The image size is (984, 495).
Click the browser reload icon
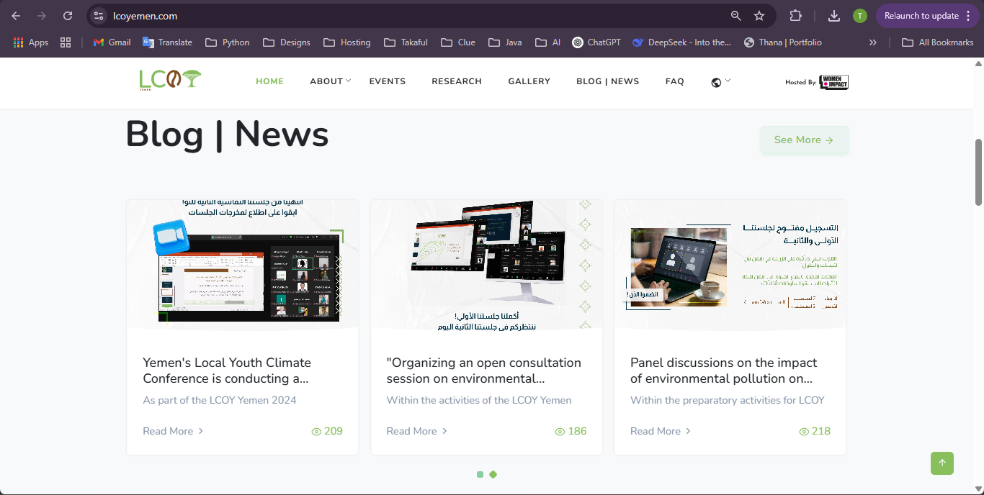point(68,16)
